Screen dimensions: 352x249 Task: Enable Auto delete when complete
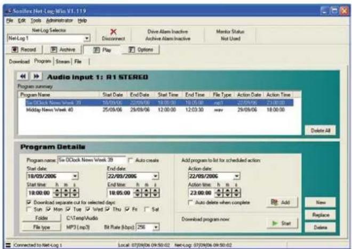[x=190, y=202]
